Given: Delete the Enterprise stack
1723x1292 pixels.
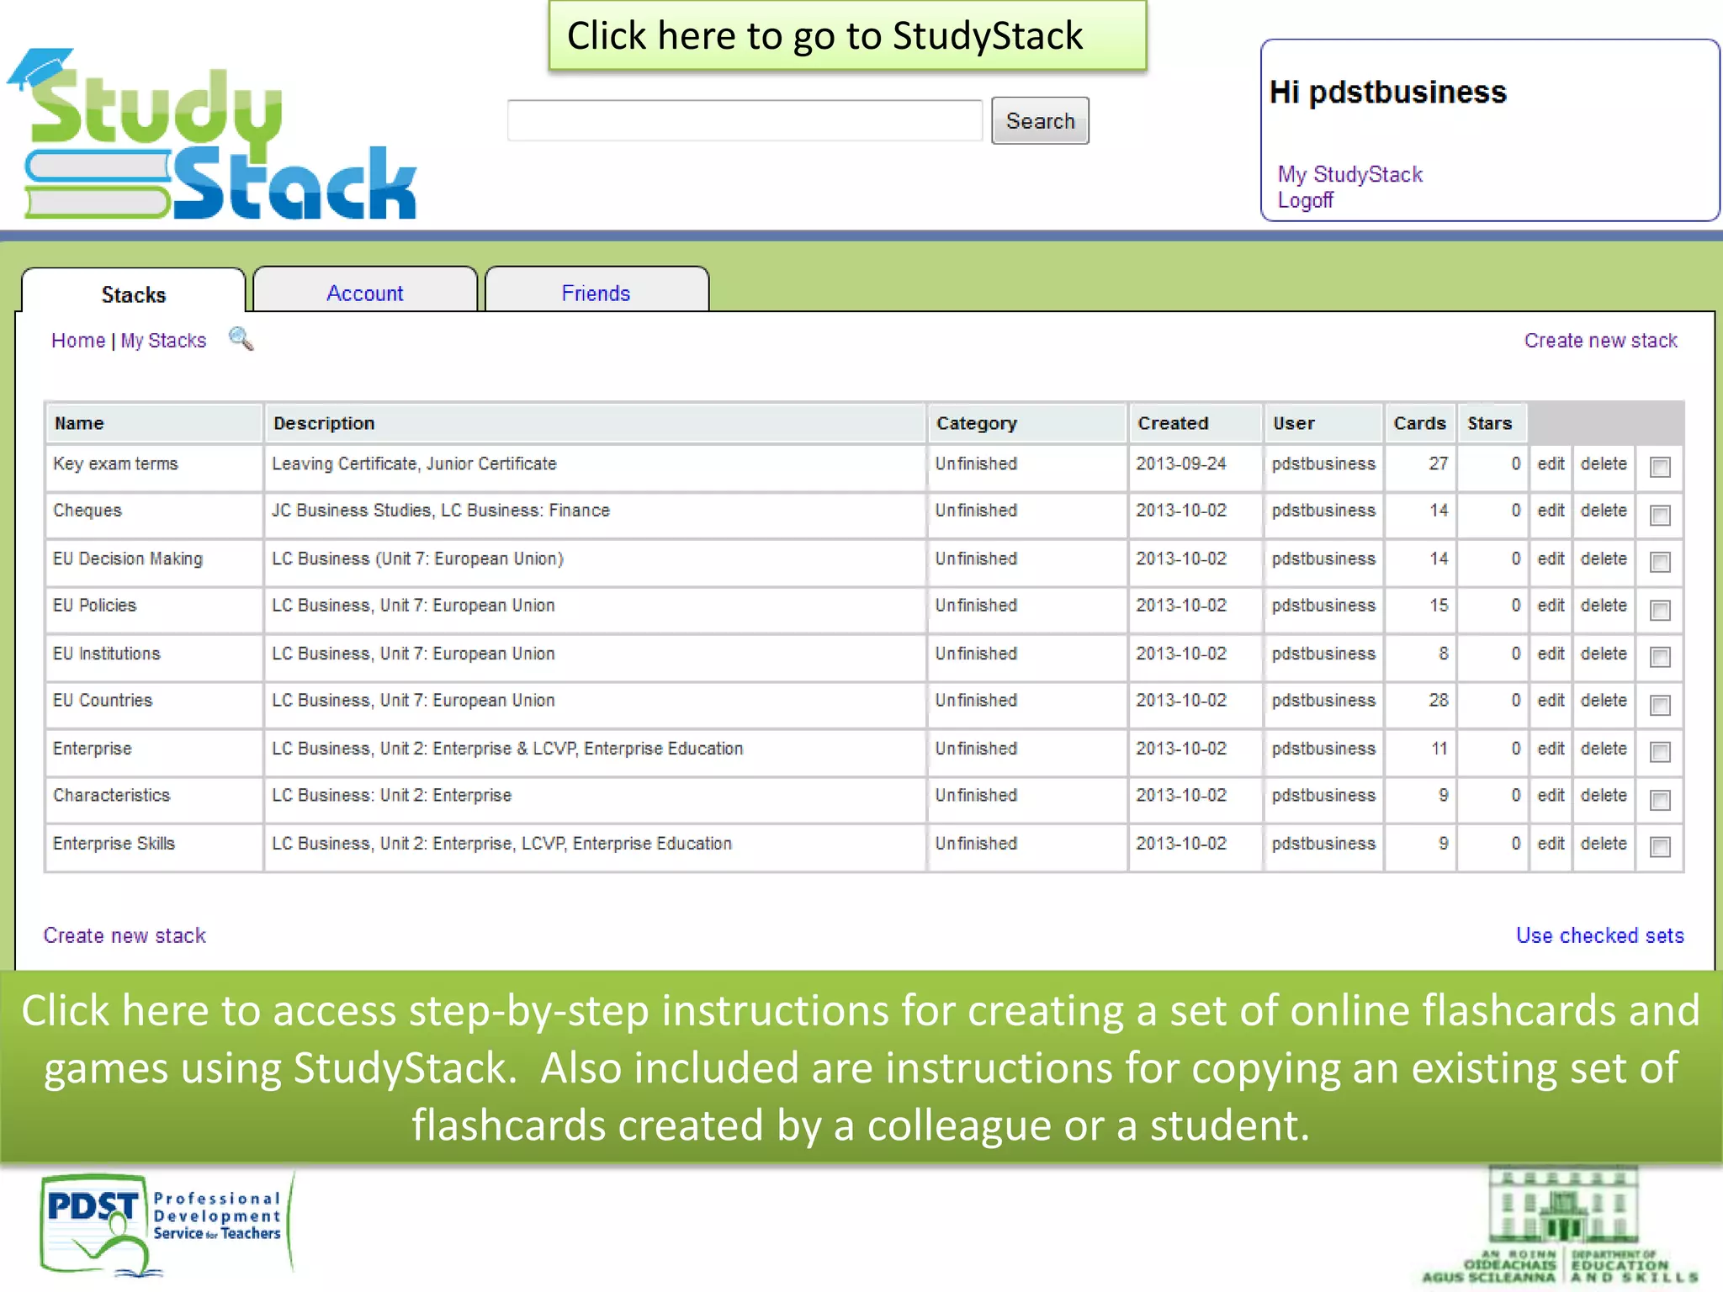Looking at the screenshot, I should pos(1604,749).
